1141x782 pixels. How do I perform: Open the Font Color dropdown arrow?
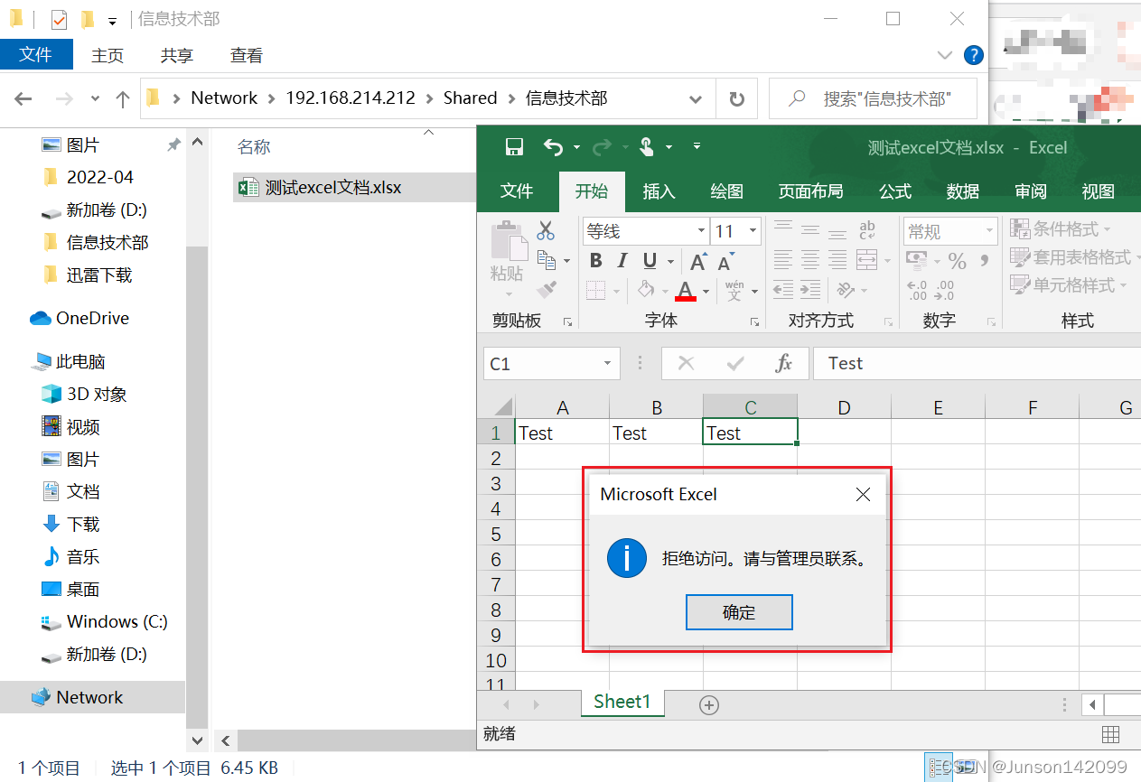(x=705, y=291)
